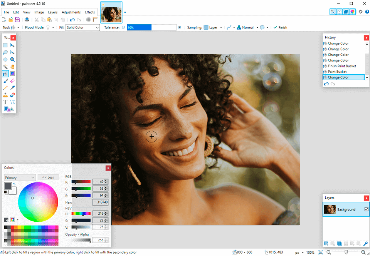Click the Print icon
This screenshot has height=256, width=370.
pos(27,20)
